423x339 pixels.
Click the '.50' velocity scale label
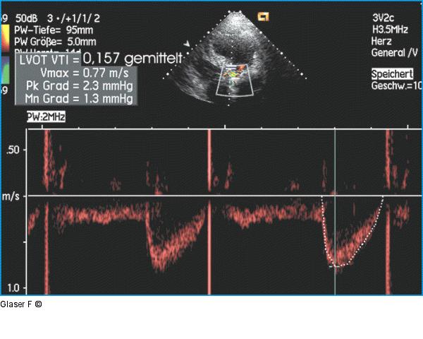click(x=13, y=150)
